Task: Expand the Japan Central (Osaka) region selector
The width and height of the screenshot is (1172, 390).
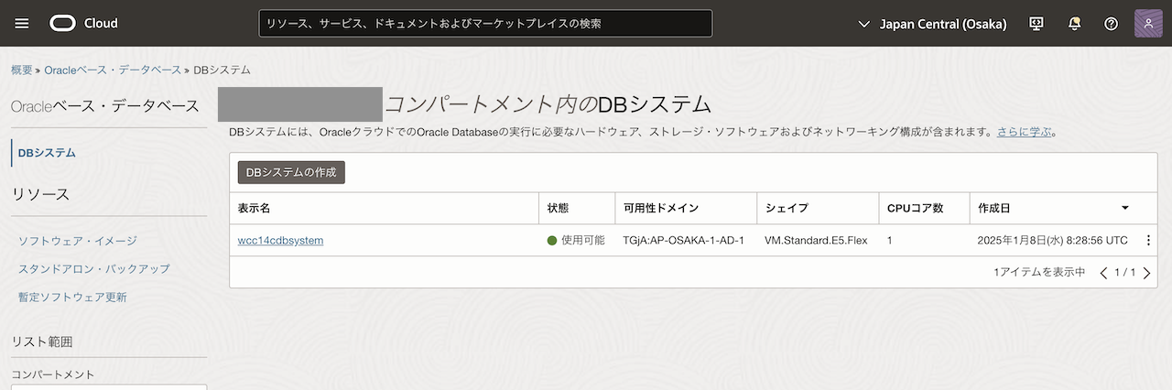Action: point(932,24)
